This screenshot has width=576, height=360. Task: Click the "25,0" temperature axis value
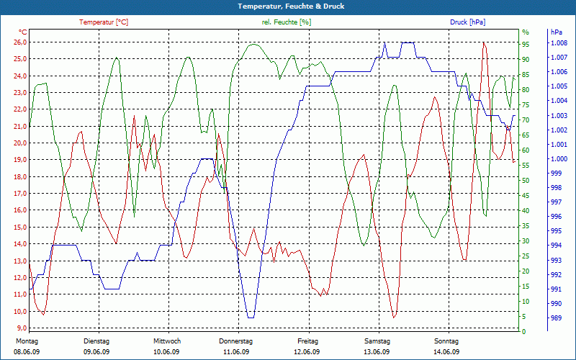click(x=20, y=59)
